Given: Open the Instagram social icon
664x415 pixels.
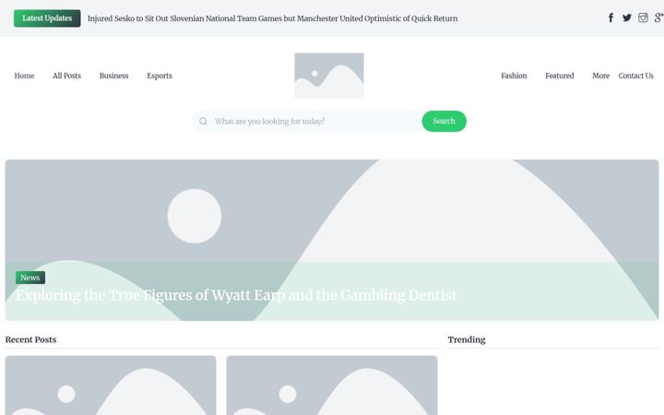Looking at the screenshot, I should pos(643,18).
